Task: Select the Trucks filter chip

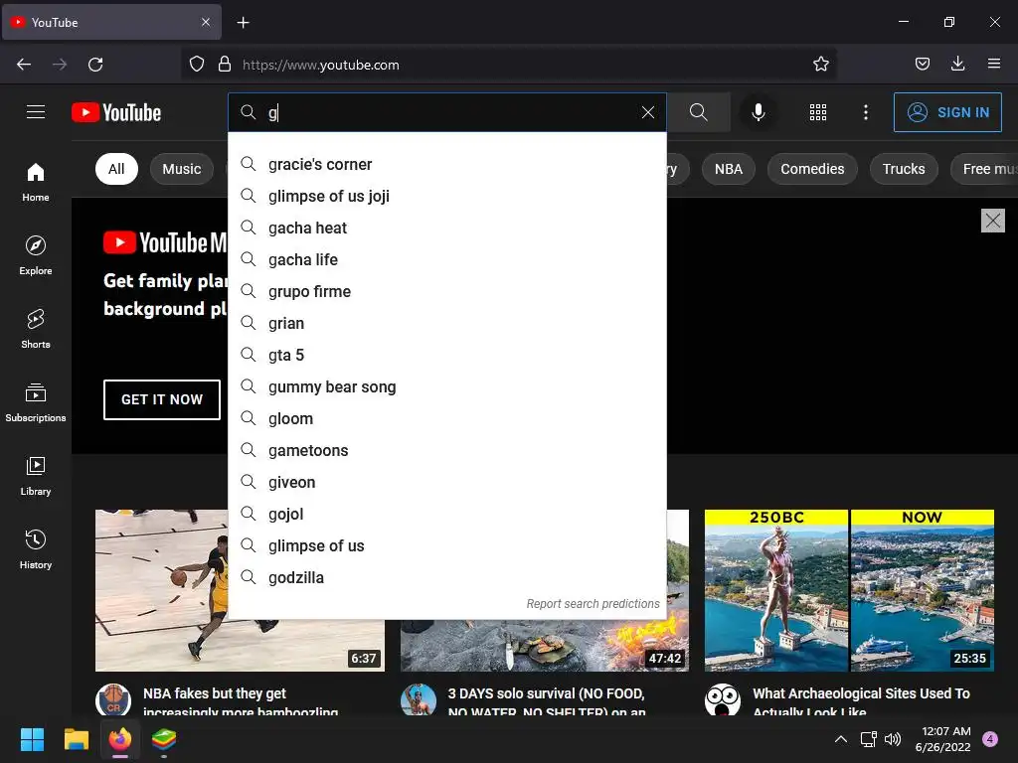Action: tap(904, 169)
